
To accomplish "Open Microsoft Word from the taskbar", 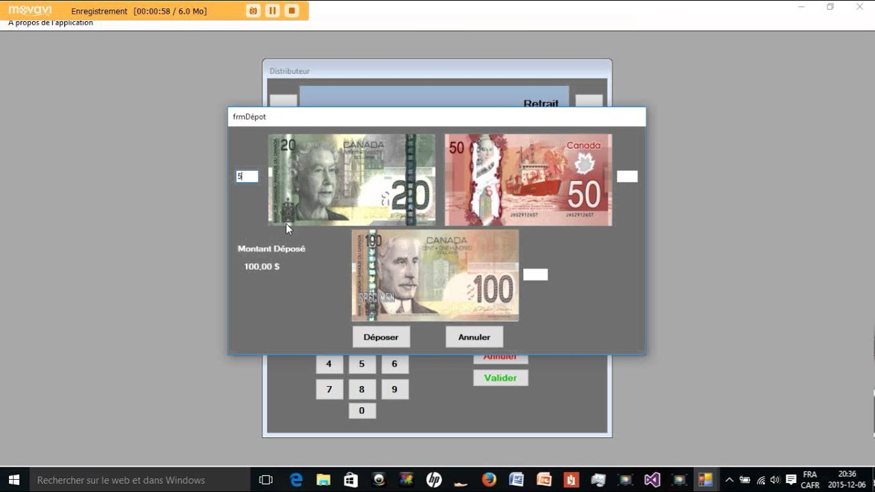I will (x=516, y=480).
